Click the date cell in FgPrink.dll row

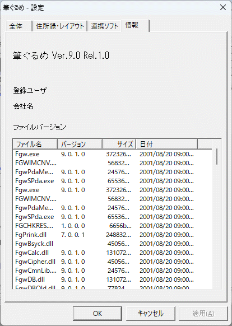(166, 235)
